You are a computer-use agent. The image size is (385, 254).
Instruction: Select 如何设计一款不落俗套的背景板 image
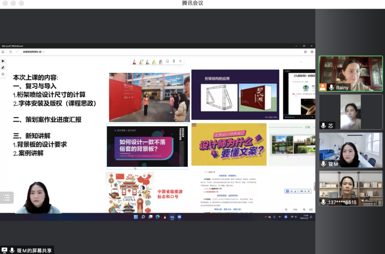(x=148, y=147)
